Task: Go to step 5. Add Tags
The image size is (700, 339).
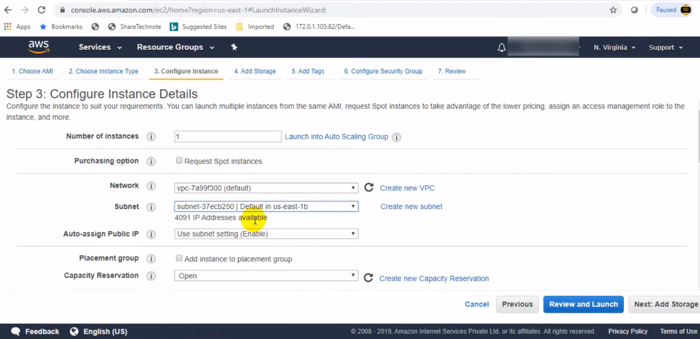Action: 308,71
